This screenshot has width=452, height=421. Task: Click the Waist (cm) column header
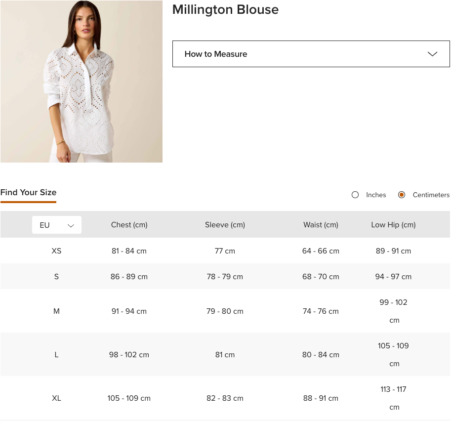coord(321,225)
